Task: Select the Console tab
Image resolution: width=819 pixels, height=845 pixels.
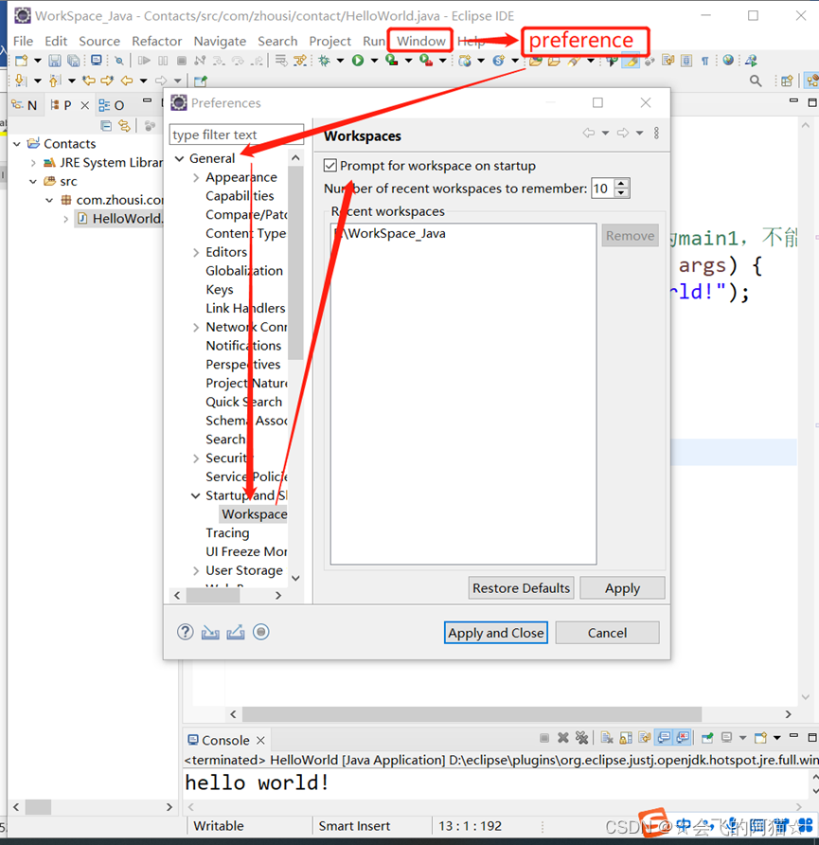Action: tap(225, 740)
